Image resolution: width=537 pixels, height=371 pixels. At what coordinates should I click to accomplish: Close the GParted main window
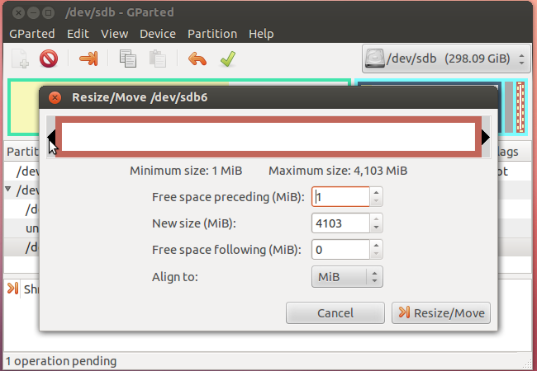[18, 13]
